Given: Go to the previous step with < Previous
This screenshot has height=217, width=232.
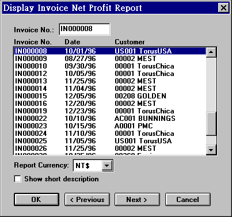Looking at the screenshot, I should (87, 200).
